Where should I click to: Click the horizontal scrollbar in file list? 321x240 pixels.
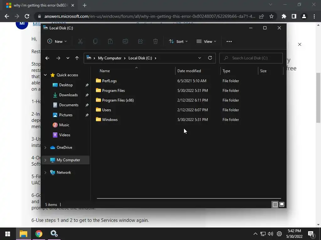click(x=189, y=198)
